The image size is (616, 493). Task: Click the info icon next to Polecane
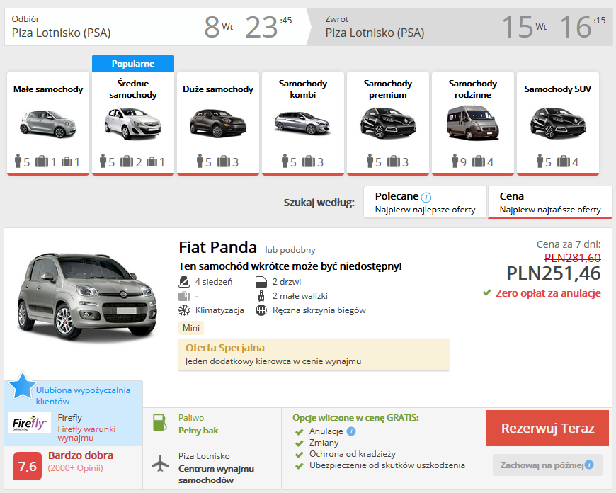click(x=426, y=197)
